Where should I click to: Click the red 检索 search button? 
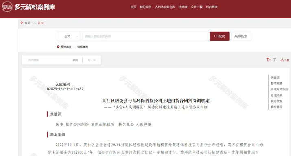coord(219,36)
